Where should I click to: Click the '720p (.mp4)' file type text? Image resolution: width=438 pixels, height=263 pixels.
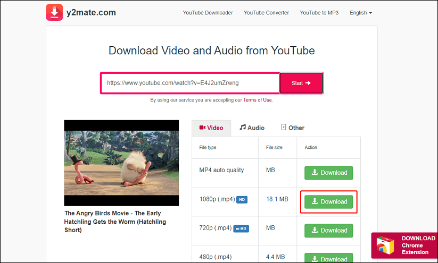[x=216, y=228]
